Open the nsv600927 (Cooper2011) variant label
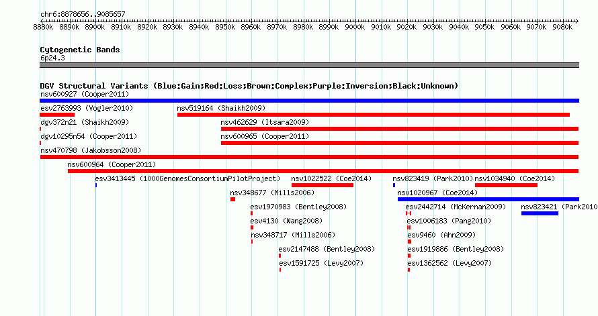Screen dimensions: 598x316 pyautogui.click(x=85, y=94)
